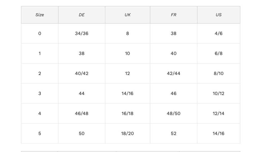Select the 48/50 FR cell
The height and width of the screenshot is (152, 261).
click(x=174, y=113)
